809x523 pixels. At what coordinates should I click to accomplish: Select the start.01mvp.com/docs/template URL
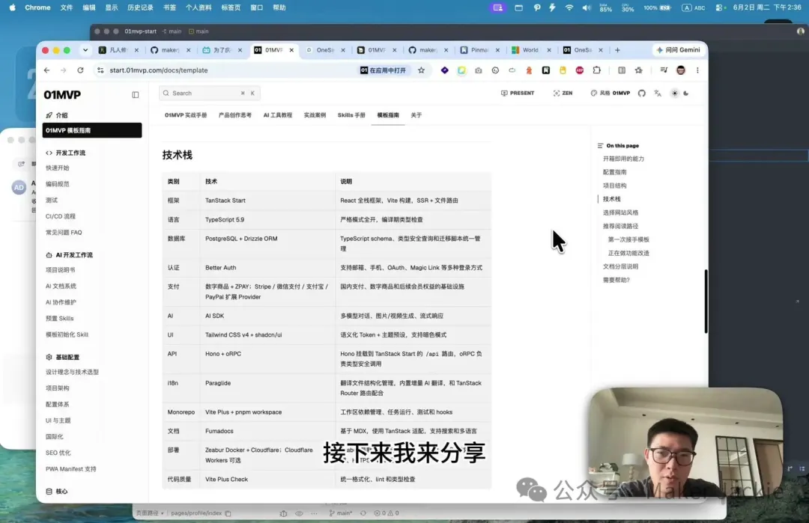pos(158,70)
